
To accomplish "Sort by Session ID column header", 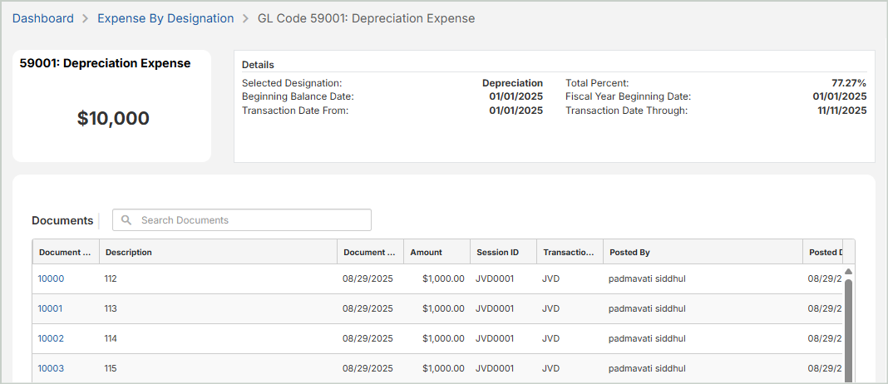I will (x=497, y=252).
